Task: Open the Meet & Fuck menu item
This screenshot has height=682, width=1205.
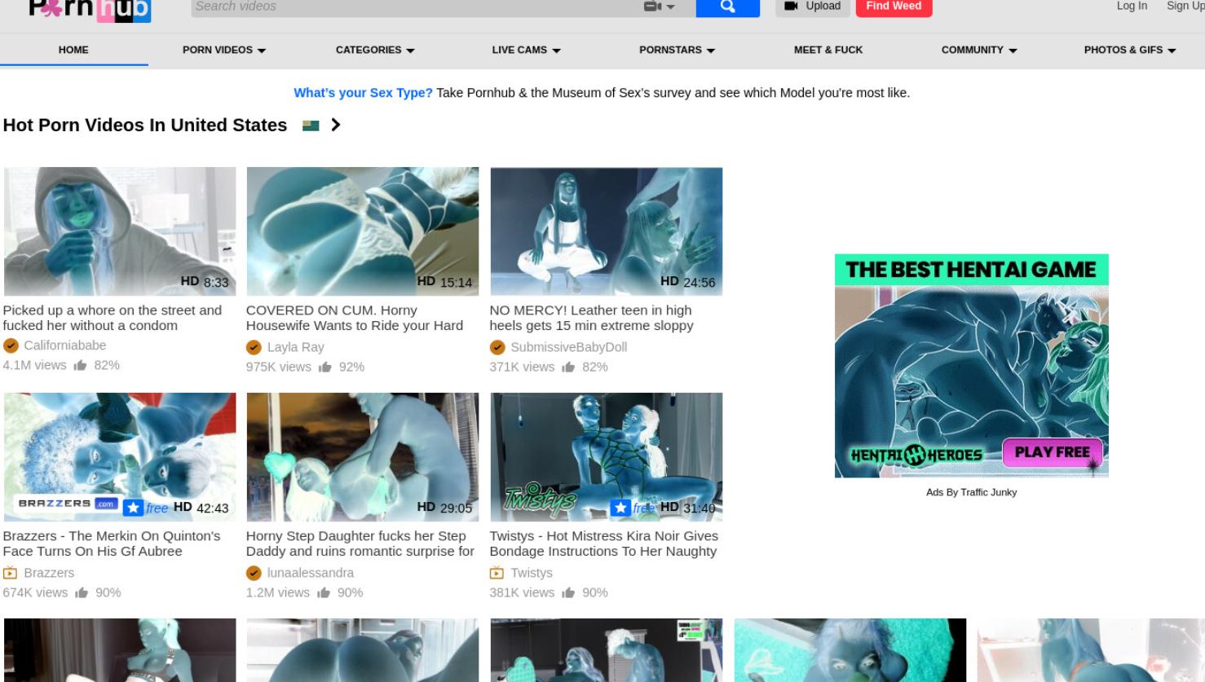Action: point(828,50)
